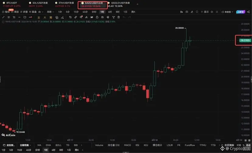Click the 大 large-order indicator icon
The width and height of the screenshot is (252, 153).
pyautogui.click(x=45, y=18)
